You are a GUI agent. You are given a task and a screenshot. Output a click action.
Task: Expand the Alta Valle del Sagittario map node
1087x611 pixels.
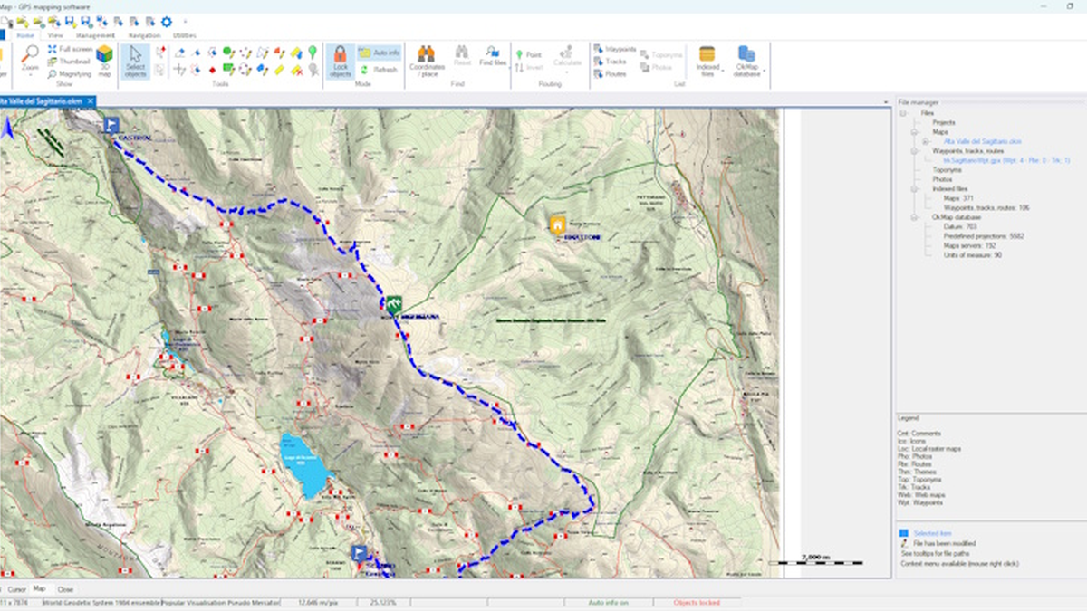[926, 142]
